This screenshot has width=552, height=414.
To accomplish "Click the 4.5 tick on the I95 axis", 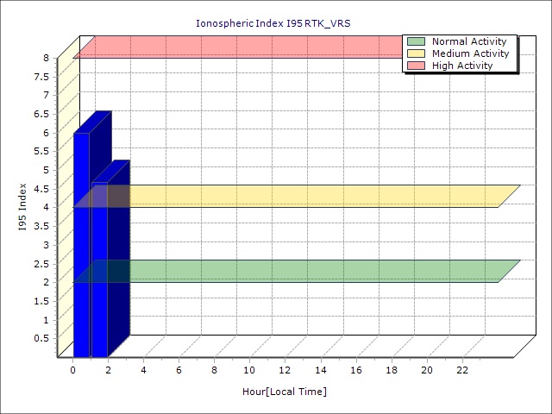I will point(41,189).
